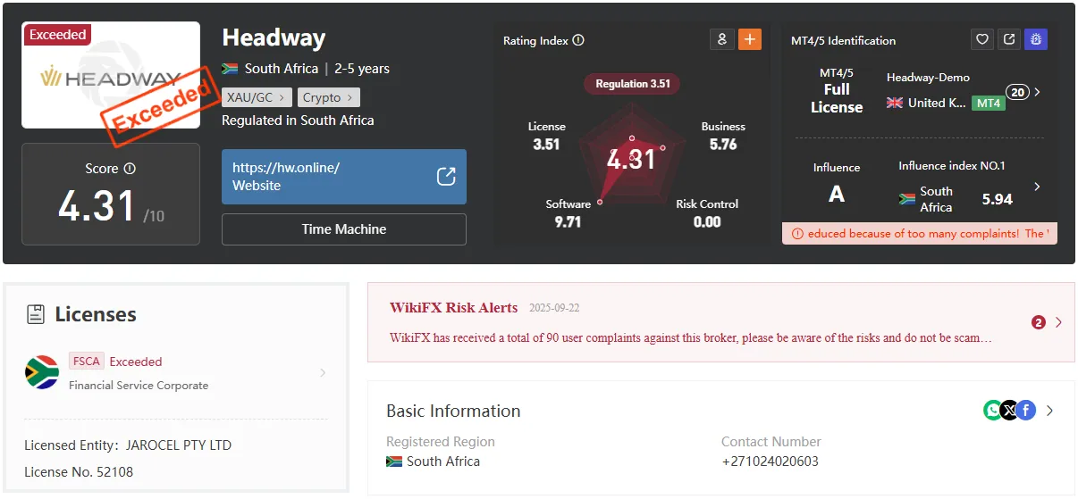The image size is (1078, 499).
Task: Open the https://hw.online/ Website button
Action: click(344, 177)
